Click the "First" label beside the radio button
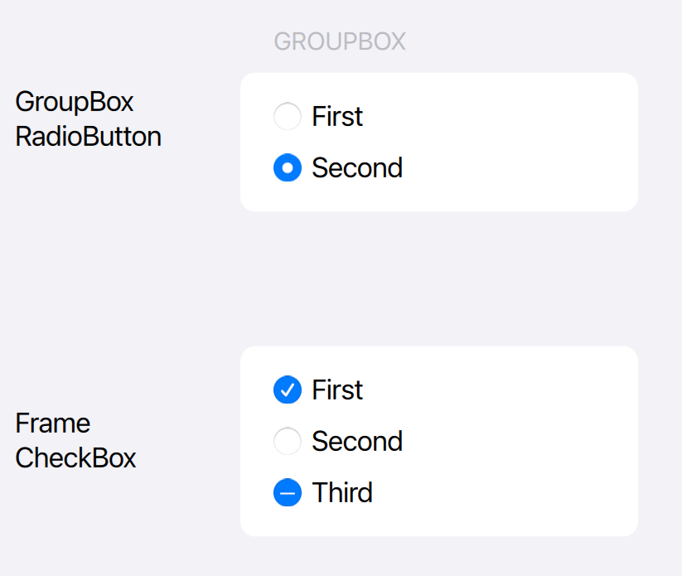This screenshot has height=576, width=682. coord(337,117)
